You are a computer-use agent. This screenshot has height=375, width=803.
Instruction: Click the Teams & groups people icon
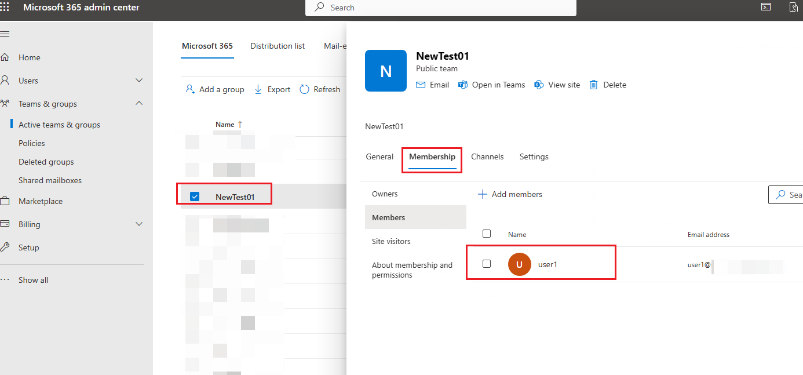coord(5,104)
